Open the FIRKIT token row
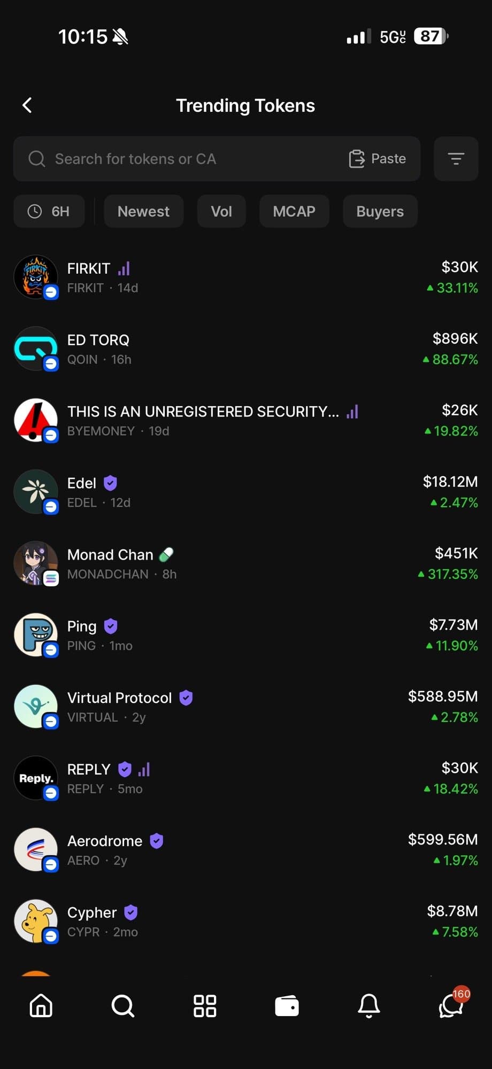The image size is (492, 1069). point(246,277)
